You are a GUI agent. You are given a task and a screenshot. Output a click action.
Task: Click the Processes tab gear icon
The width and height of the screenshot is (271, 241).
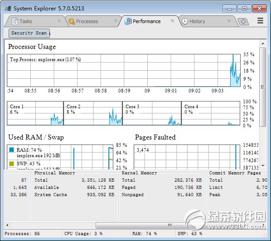point(72,21)
